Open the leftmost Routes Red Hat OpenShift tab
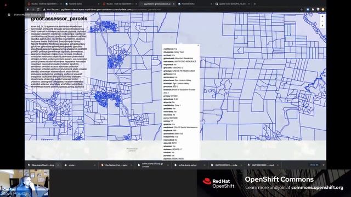Image resolution: width=351 pixels, height=197 pixels. pyautogui.click(x=44, y=4)
